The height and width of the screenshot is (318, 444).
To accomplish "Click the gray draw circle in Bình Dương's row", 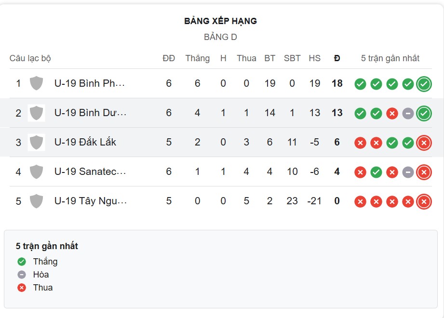I will pos(407,113).
